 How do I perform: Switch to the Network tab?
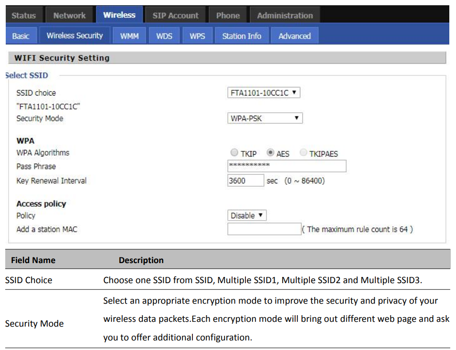point(69,15)
